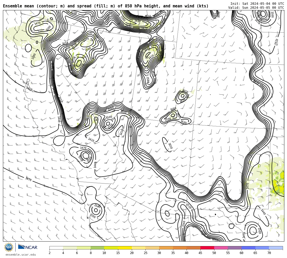Select the Valid: Sun 2024-05-05 00 UTC text
287x258 pixels.
click(x=256, y=8)
